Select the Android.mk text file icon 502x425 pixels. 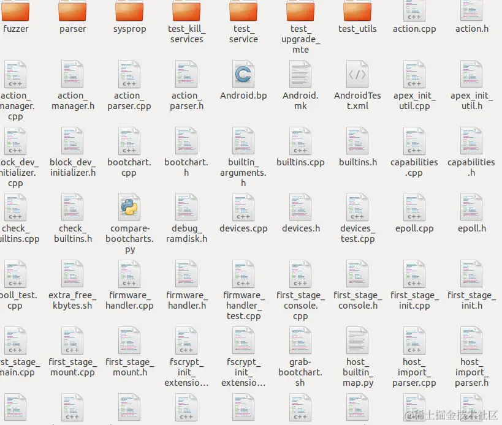pos(300,74)
